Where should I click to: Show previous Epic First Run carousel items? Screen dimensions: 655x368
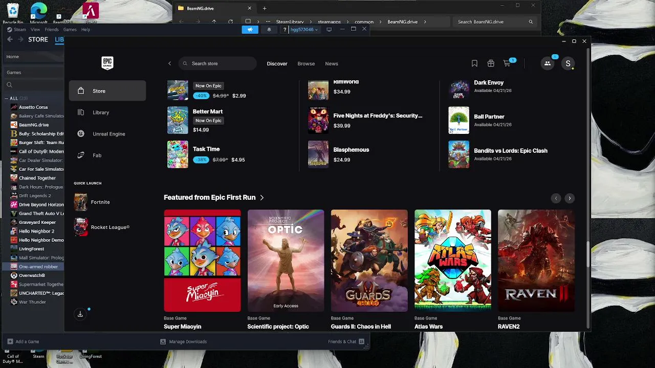556,198
